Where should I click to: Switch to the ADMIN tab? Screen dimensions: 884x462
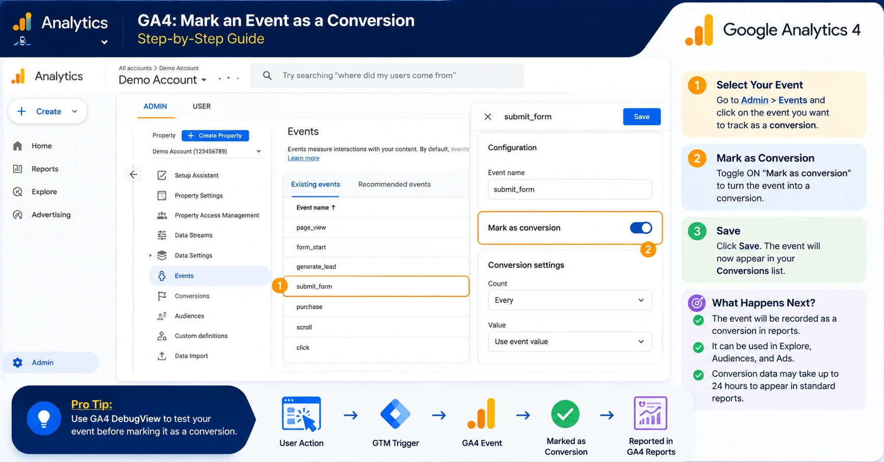[x=155, y=106]
